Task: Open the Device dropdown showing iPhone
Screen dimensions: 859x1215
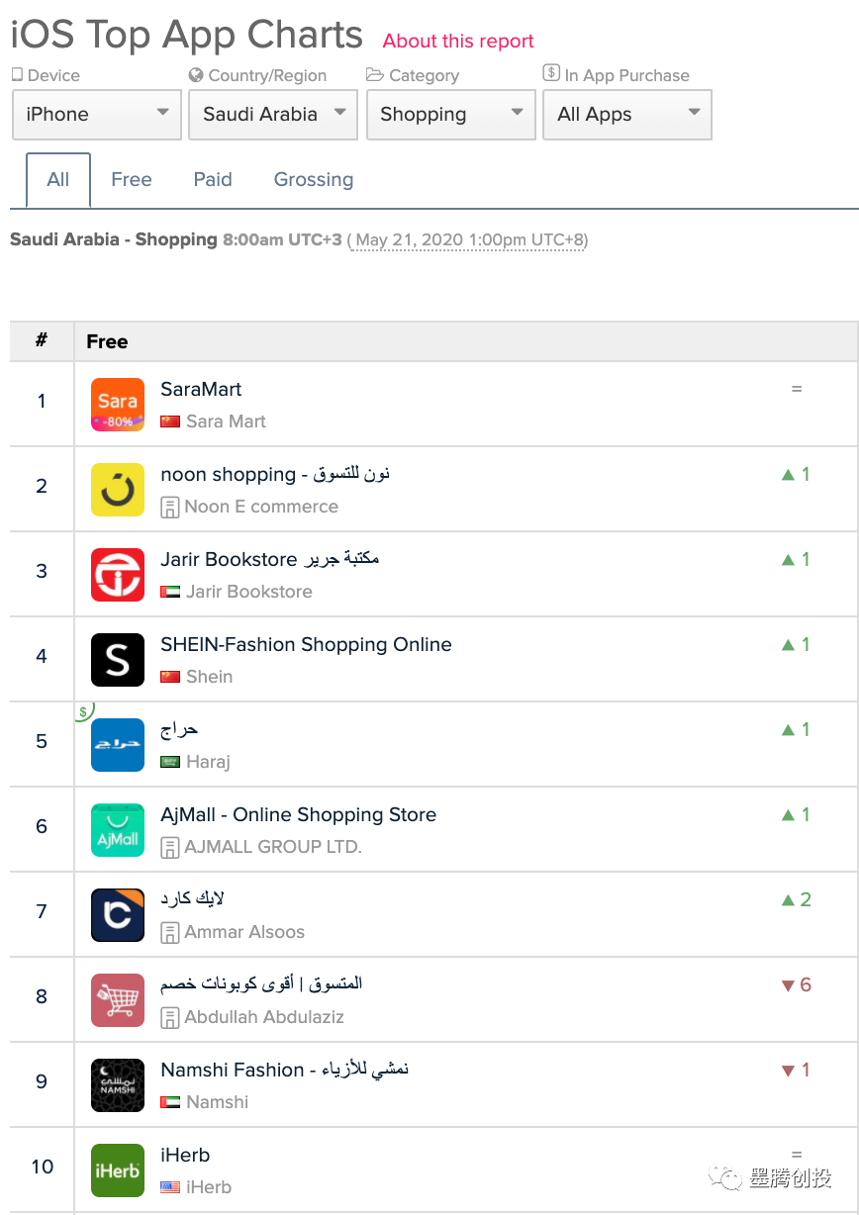Action: tap(96, 115)
